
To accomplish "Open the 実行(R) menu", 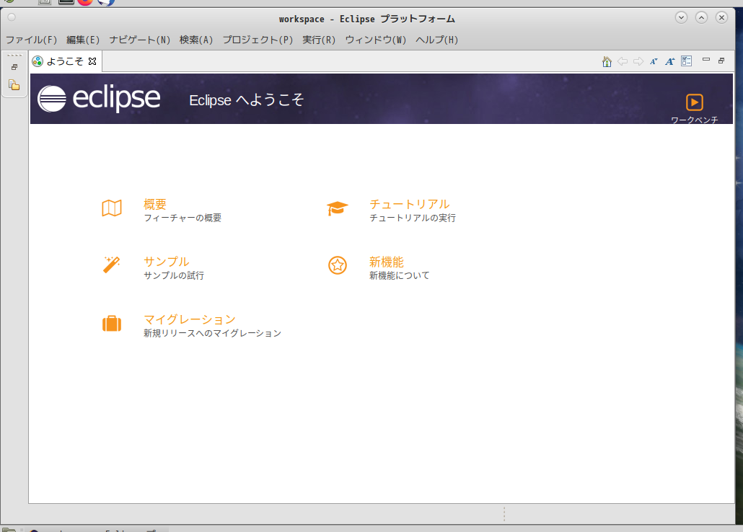I will coord(319,40).
